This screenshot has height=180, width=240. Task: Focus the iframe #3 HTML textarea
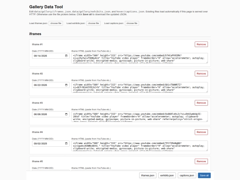140,116
